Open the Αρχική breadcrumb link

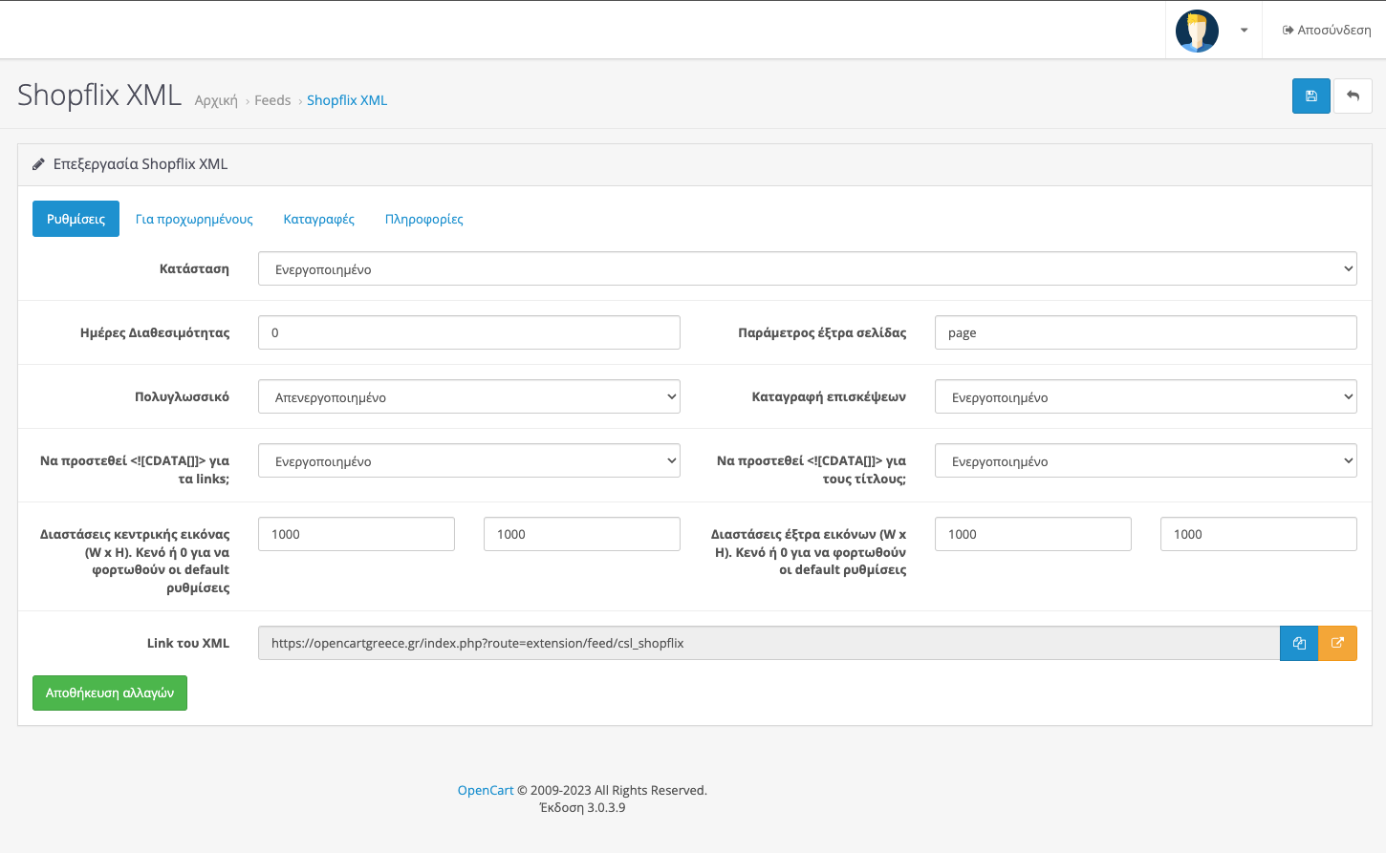pos(216,100)
